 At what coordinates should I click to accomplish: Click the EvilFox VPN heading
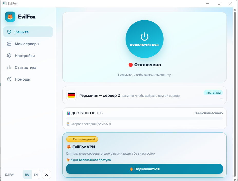tap(84, 147)
